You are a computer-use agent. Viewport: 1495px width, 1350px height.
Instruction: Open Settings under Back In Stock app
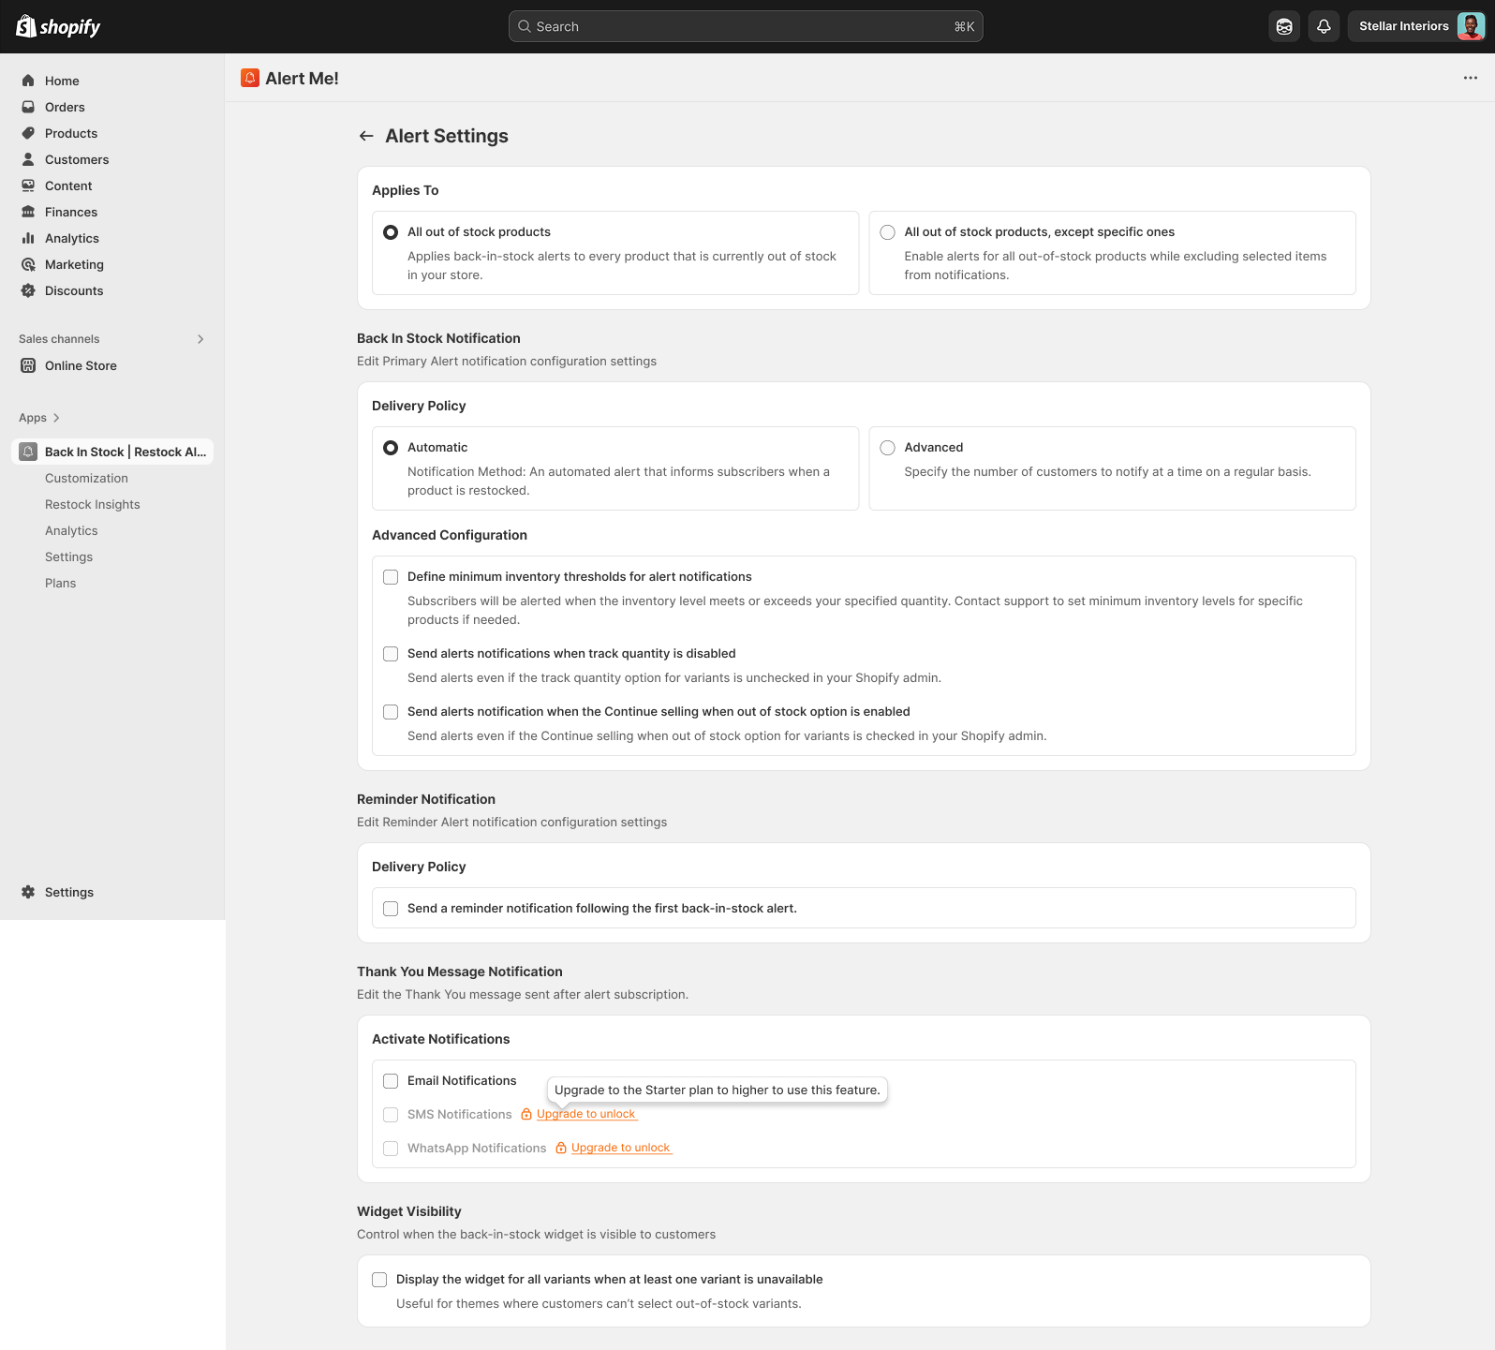(68, 556)
